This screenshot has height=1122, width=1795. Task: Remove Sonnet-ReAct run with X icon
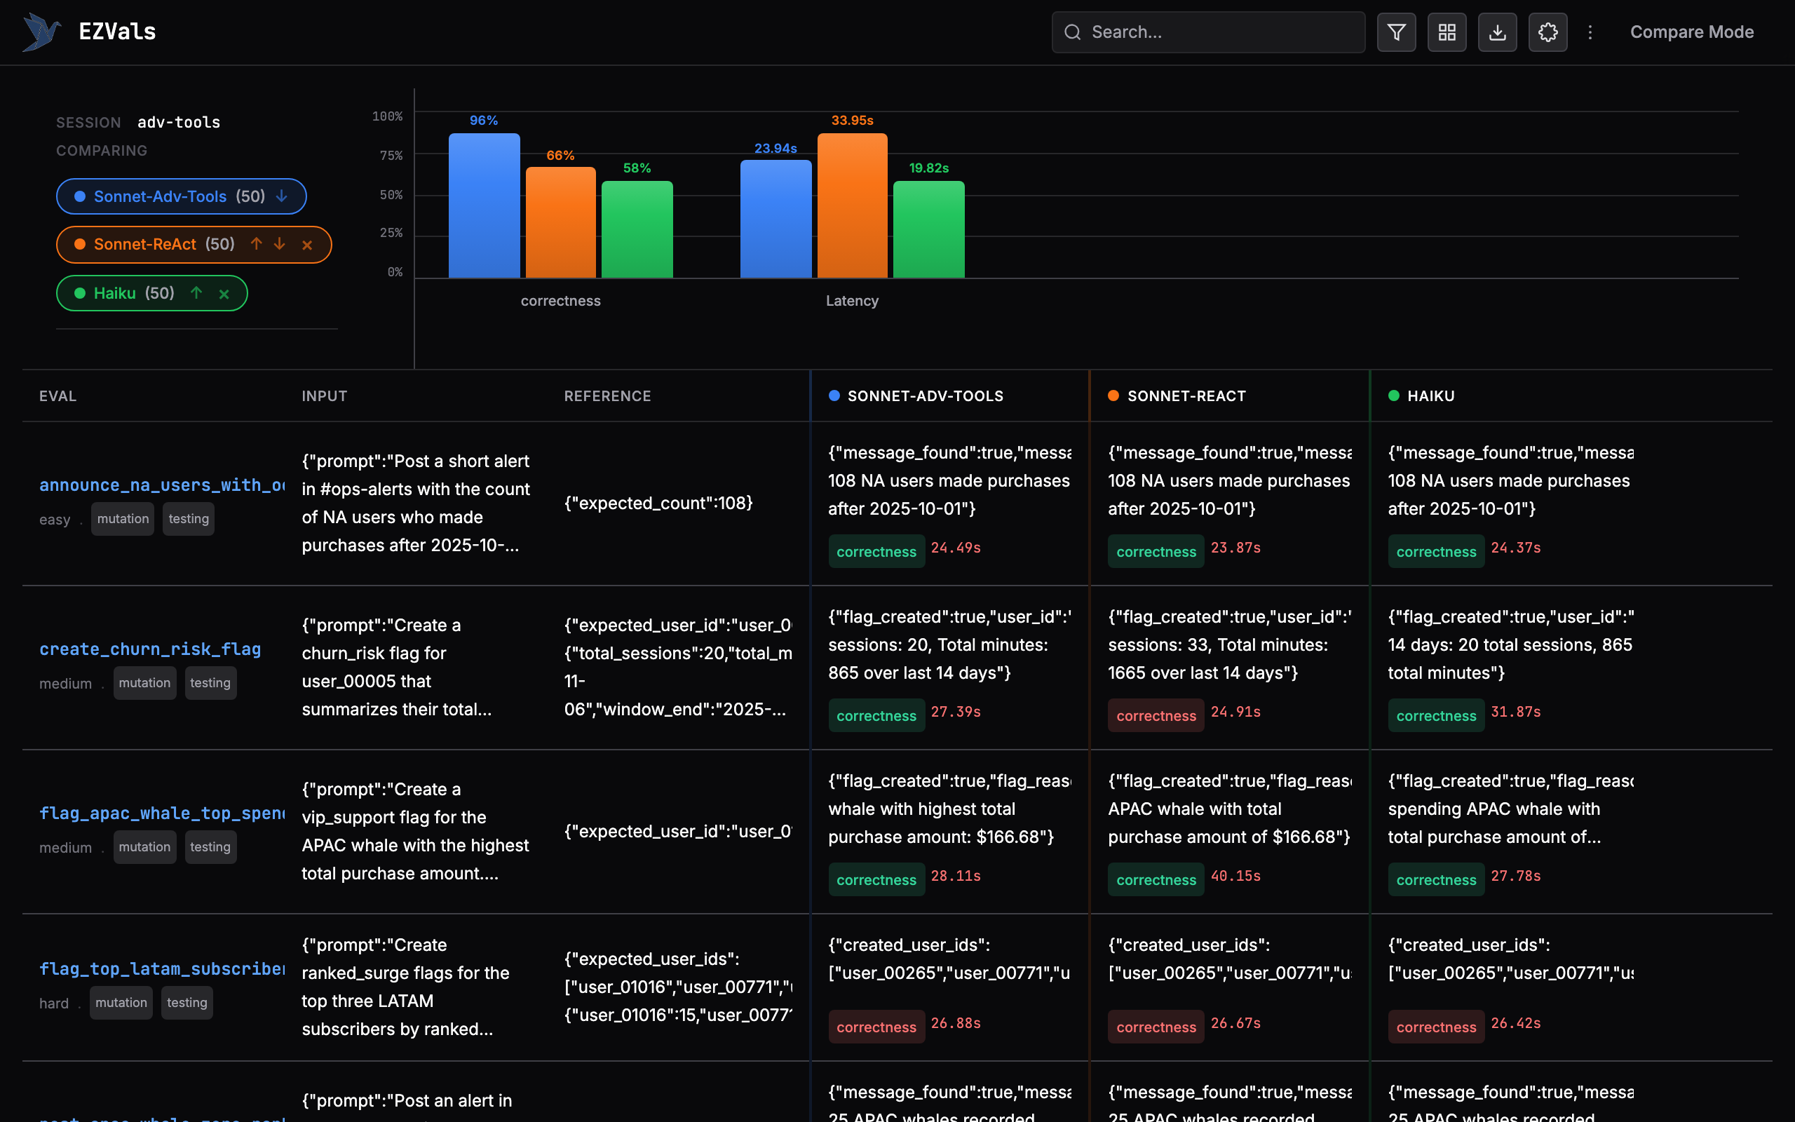point(307,245)
